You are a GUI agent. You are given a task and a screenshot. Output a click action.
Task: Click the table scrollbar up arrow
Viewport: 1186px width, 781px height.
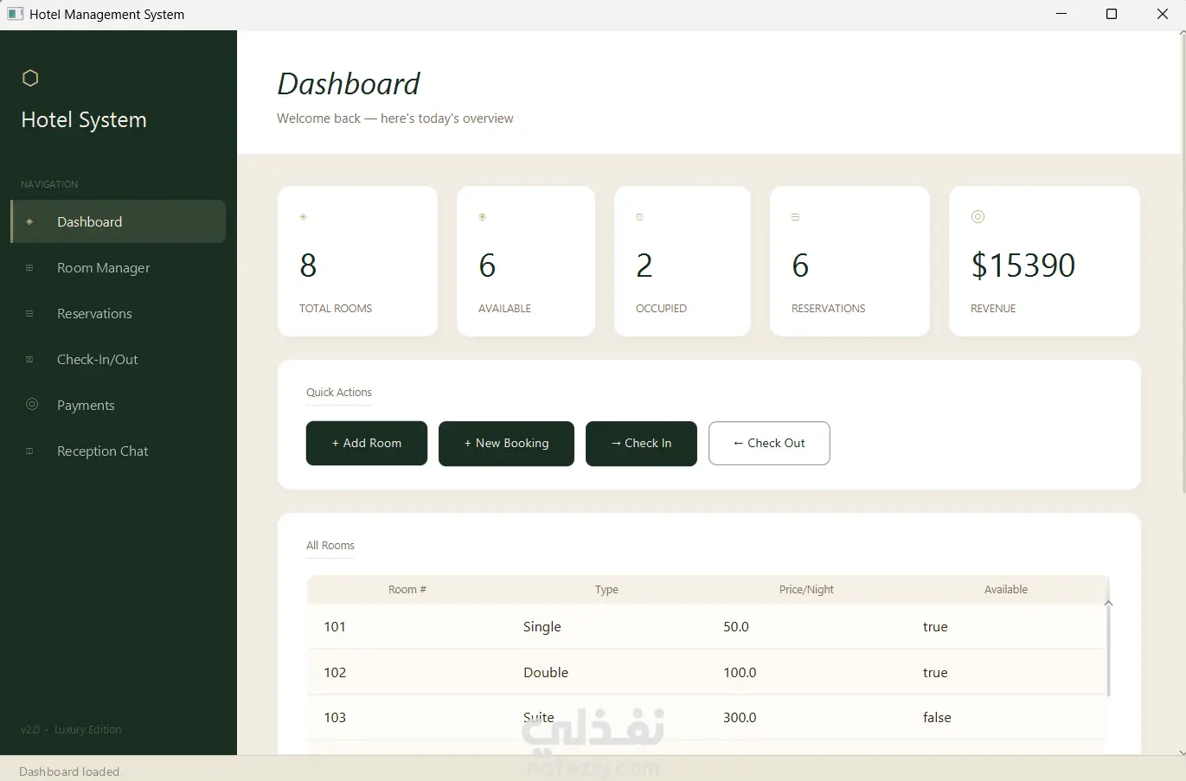1108,604
